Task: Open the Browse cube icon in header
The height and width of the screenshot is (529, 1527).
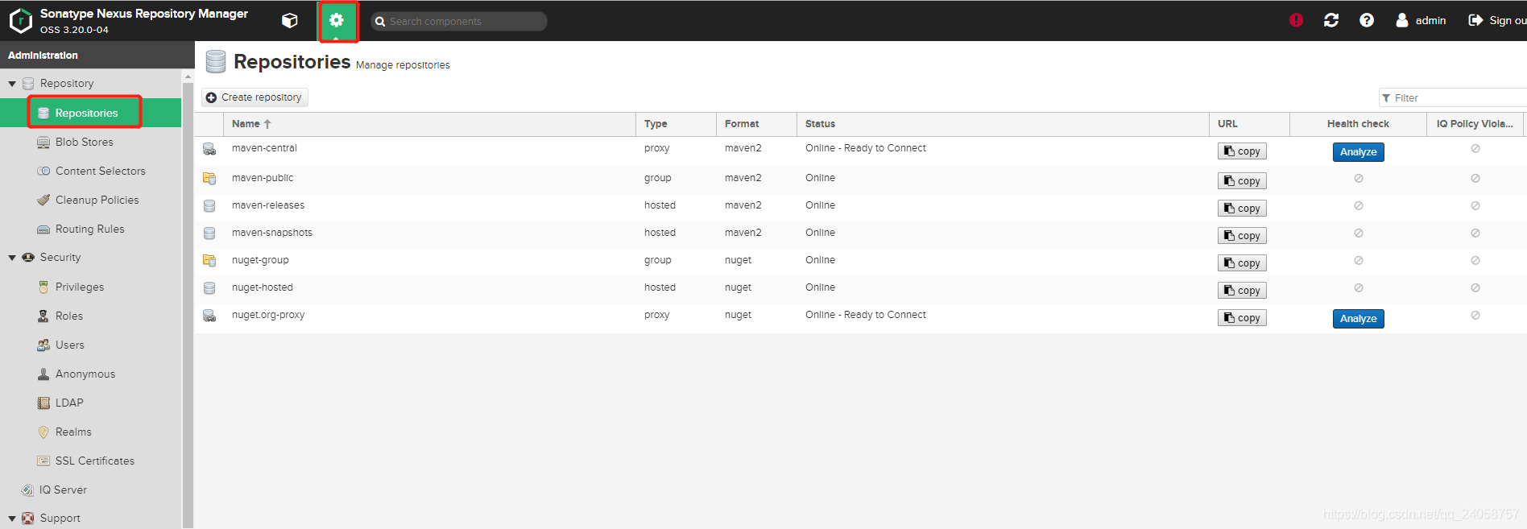Action: coord(290,21)
